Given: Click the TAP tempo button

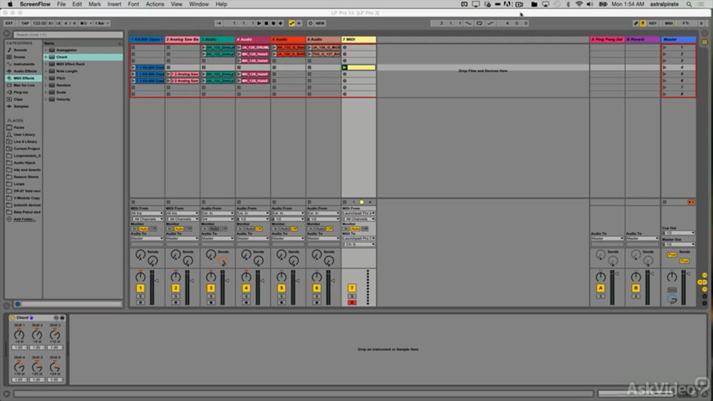Looking at the screenshot, I should [x=25, y=24].
